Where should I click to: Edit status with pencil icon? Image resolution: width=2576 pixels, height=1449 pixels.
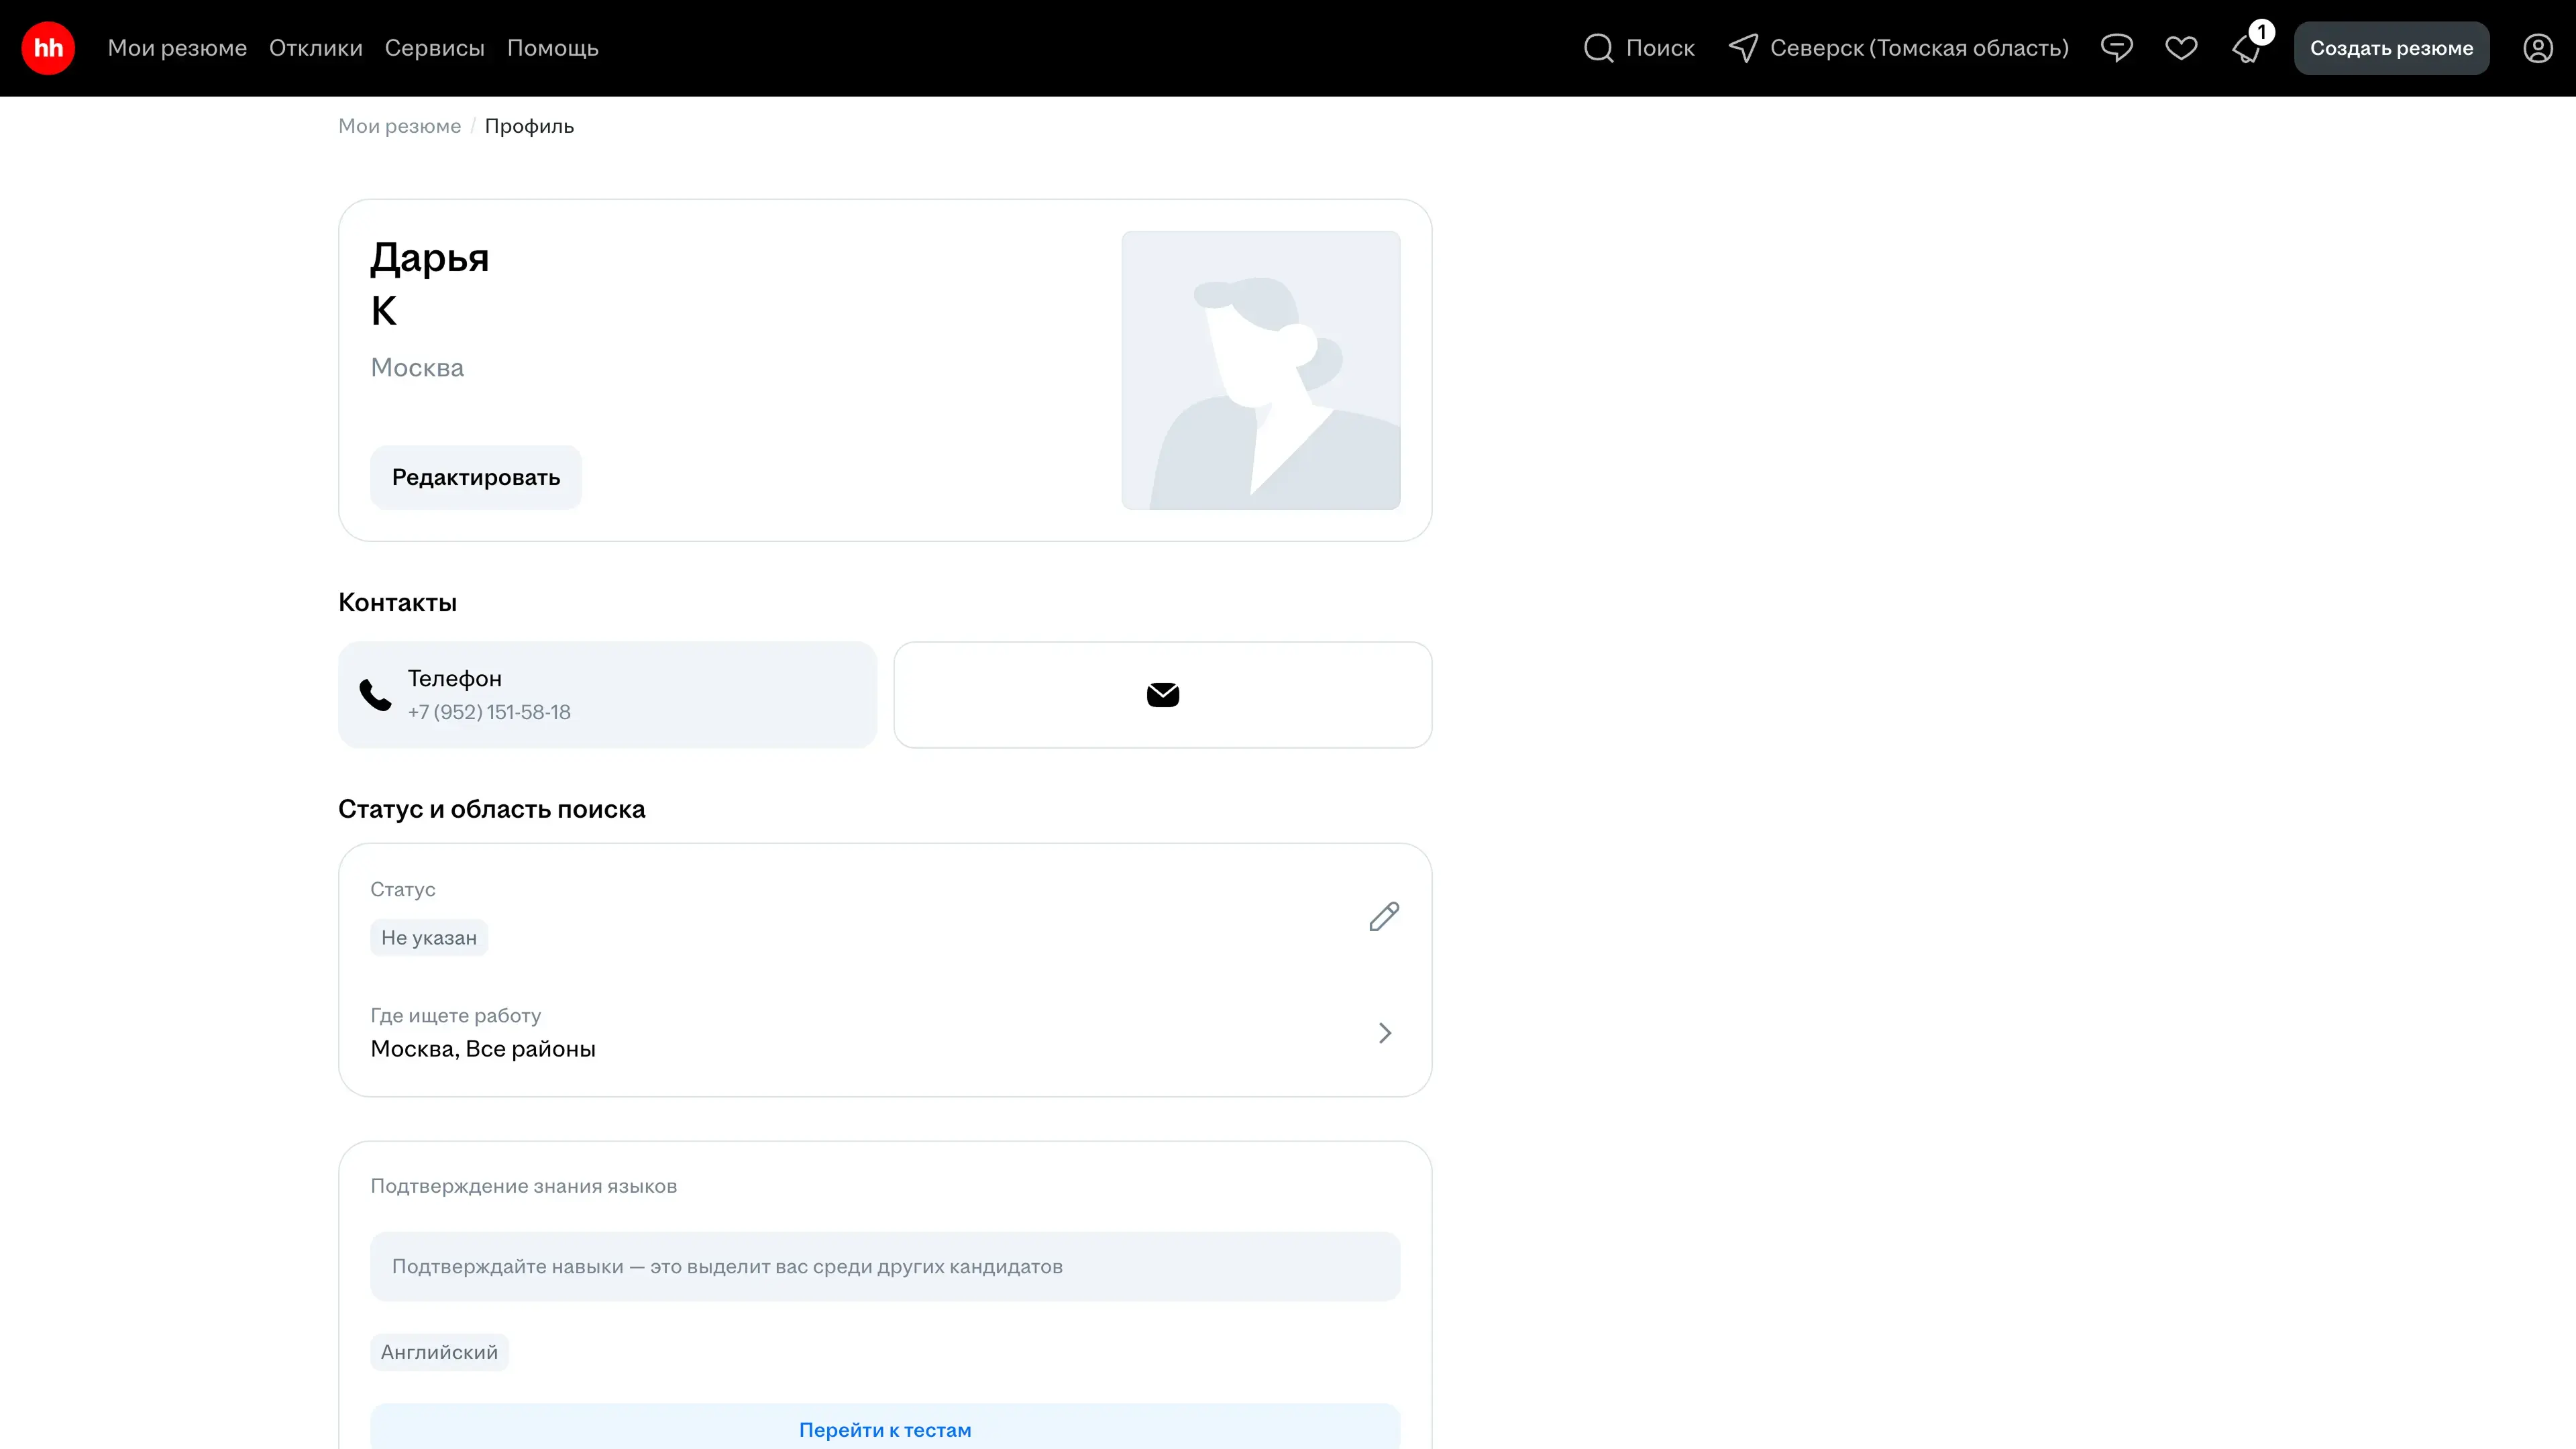point(1384,916)
